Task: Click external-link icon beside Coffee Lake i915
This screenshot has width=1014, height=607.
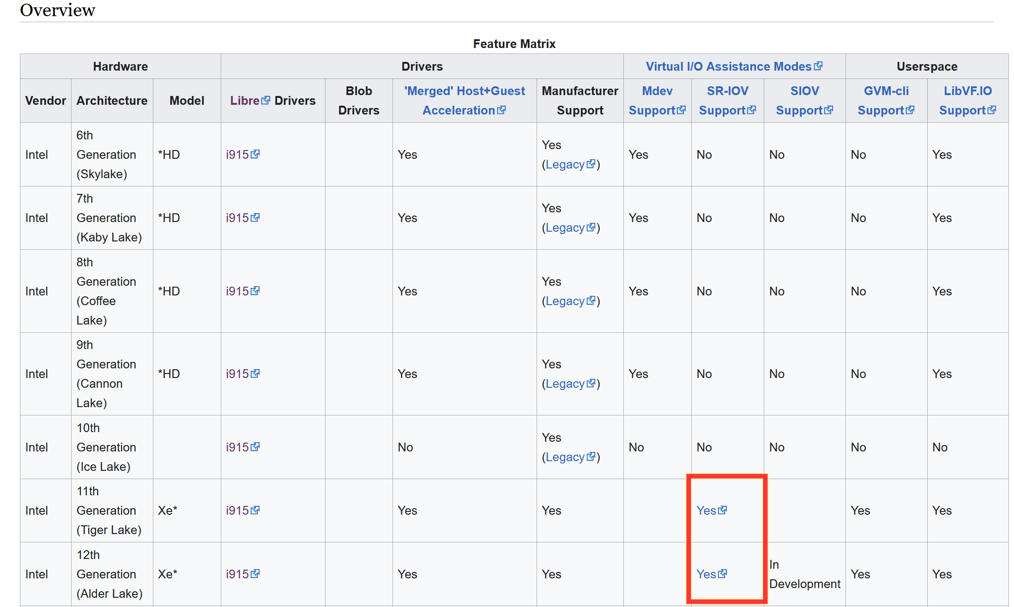Action: [x=255, y=291]
